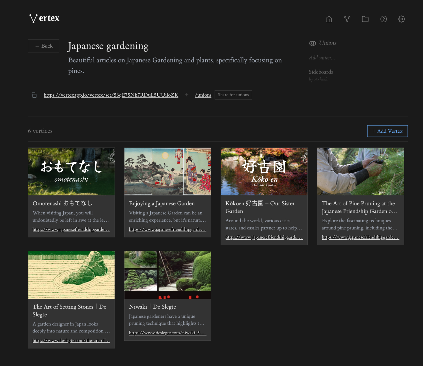Click the Setting Stones card thumbnail

pyautogui.click(x=71, y=275)
